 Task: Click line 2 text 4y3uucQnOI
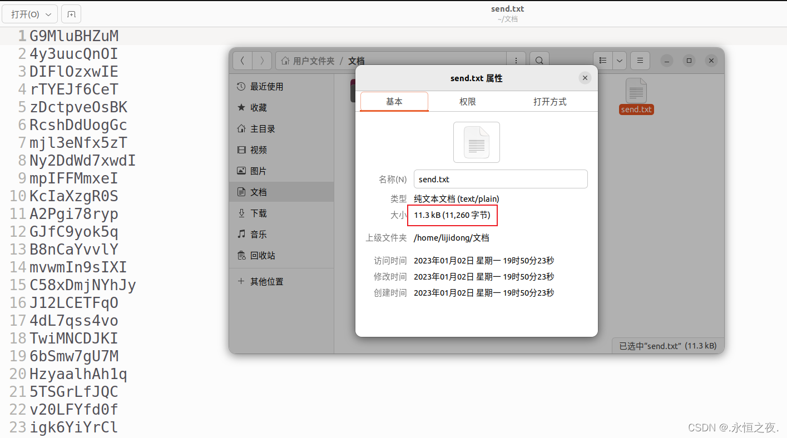click(x=74, y=54)
